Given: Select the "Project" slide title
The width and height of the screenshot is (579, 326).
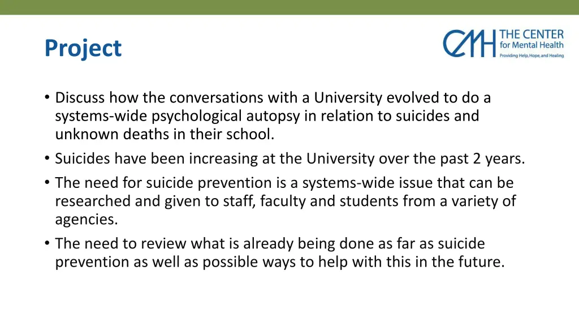Looking at the screenshot, I should 83,49.
